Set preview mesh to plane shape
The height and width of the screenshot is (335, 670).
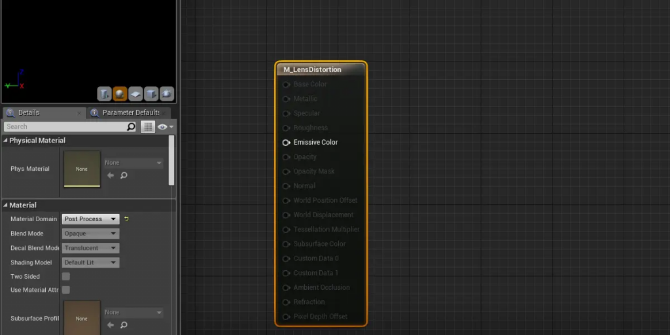click(136, 94)
